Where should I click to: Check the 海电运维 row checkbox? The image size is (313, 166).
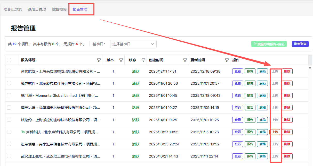pyautogui.click(x=9, y=107)
